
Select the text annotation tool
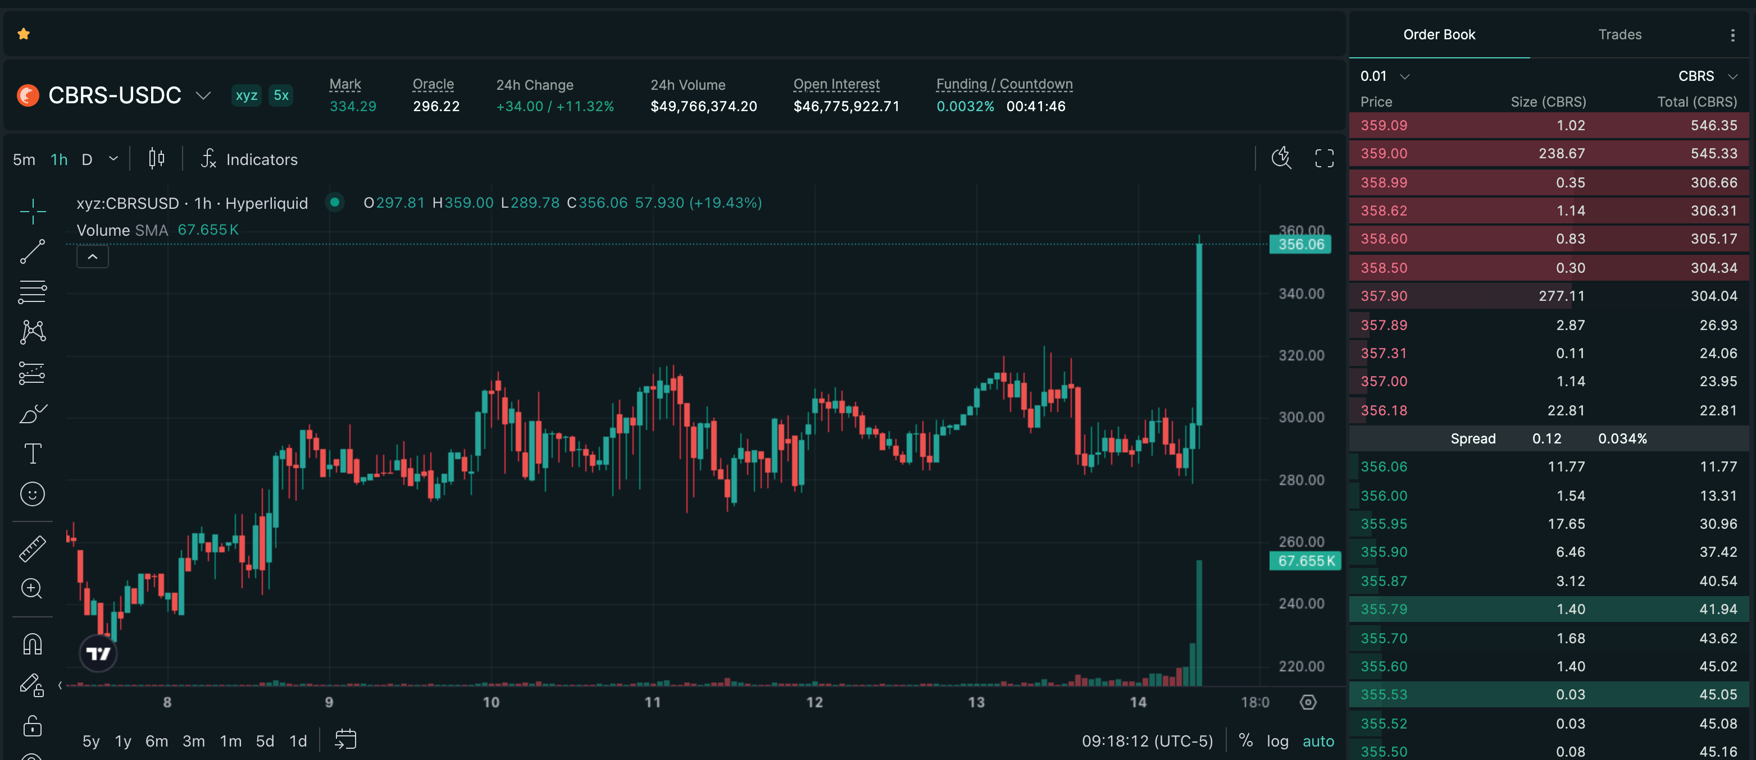[32, 454]
